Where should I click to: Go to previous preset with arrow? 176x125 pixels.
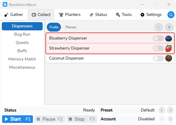pyautogui.click(x=162, y=110)
